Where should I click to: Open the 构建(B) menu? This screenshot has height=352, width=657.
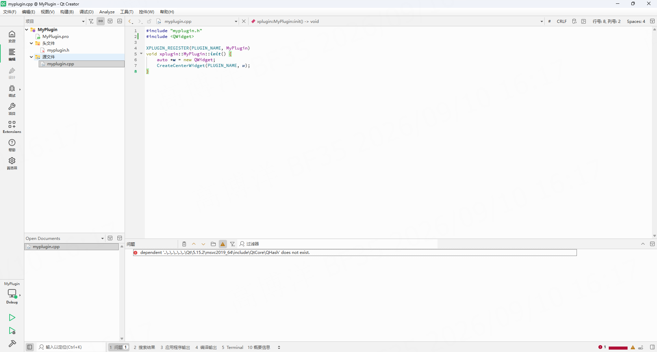pyautogui.click(x=67, y=12)
